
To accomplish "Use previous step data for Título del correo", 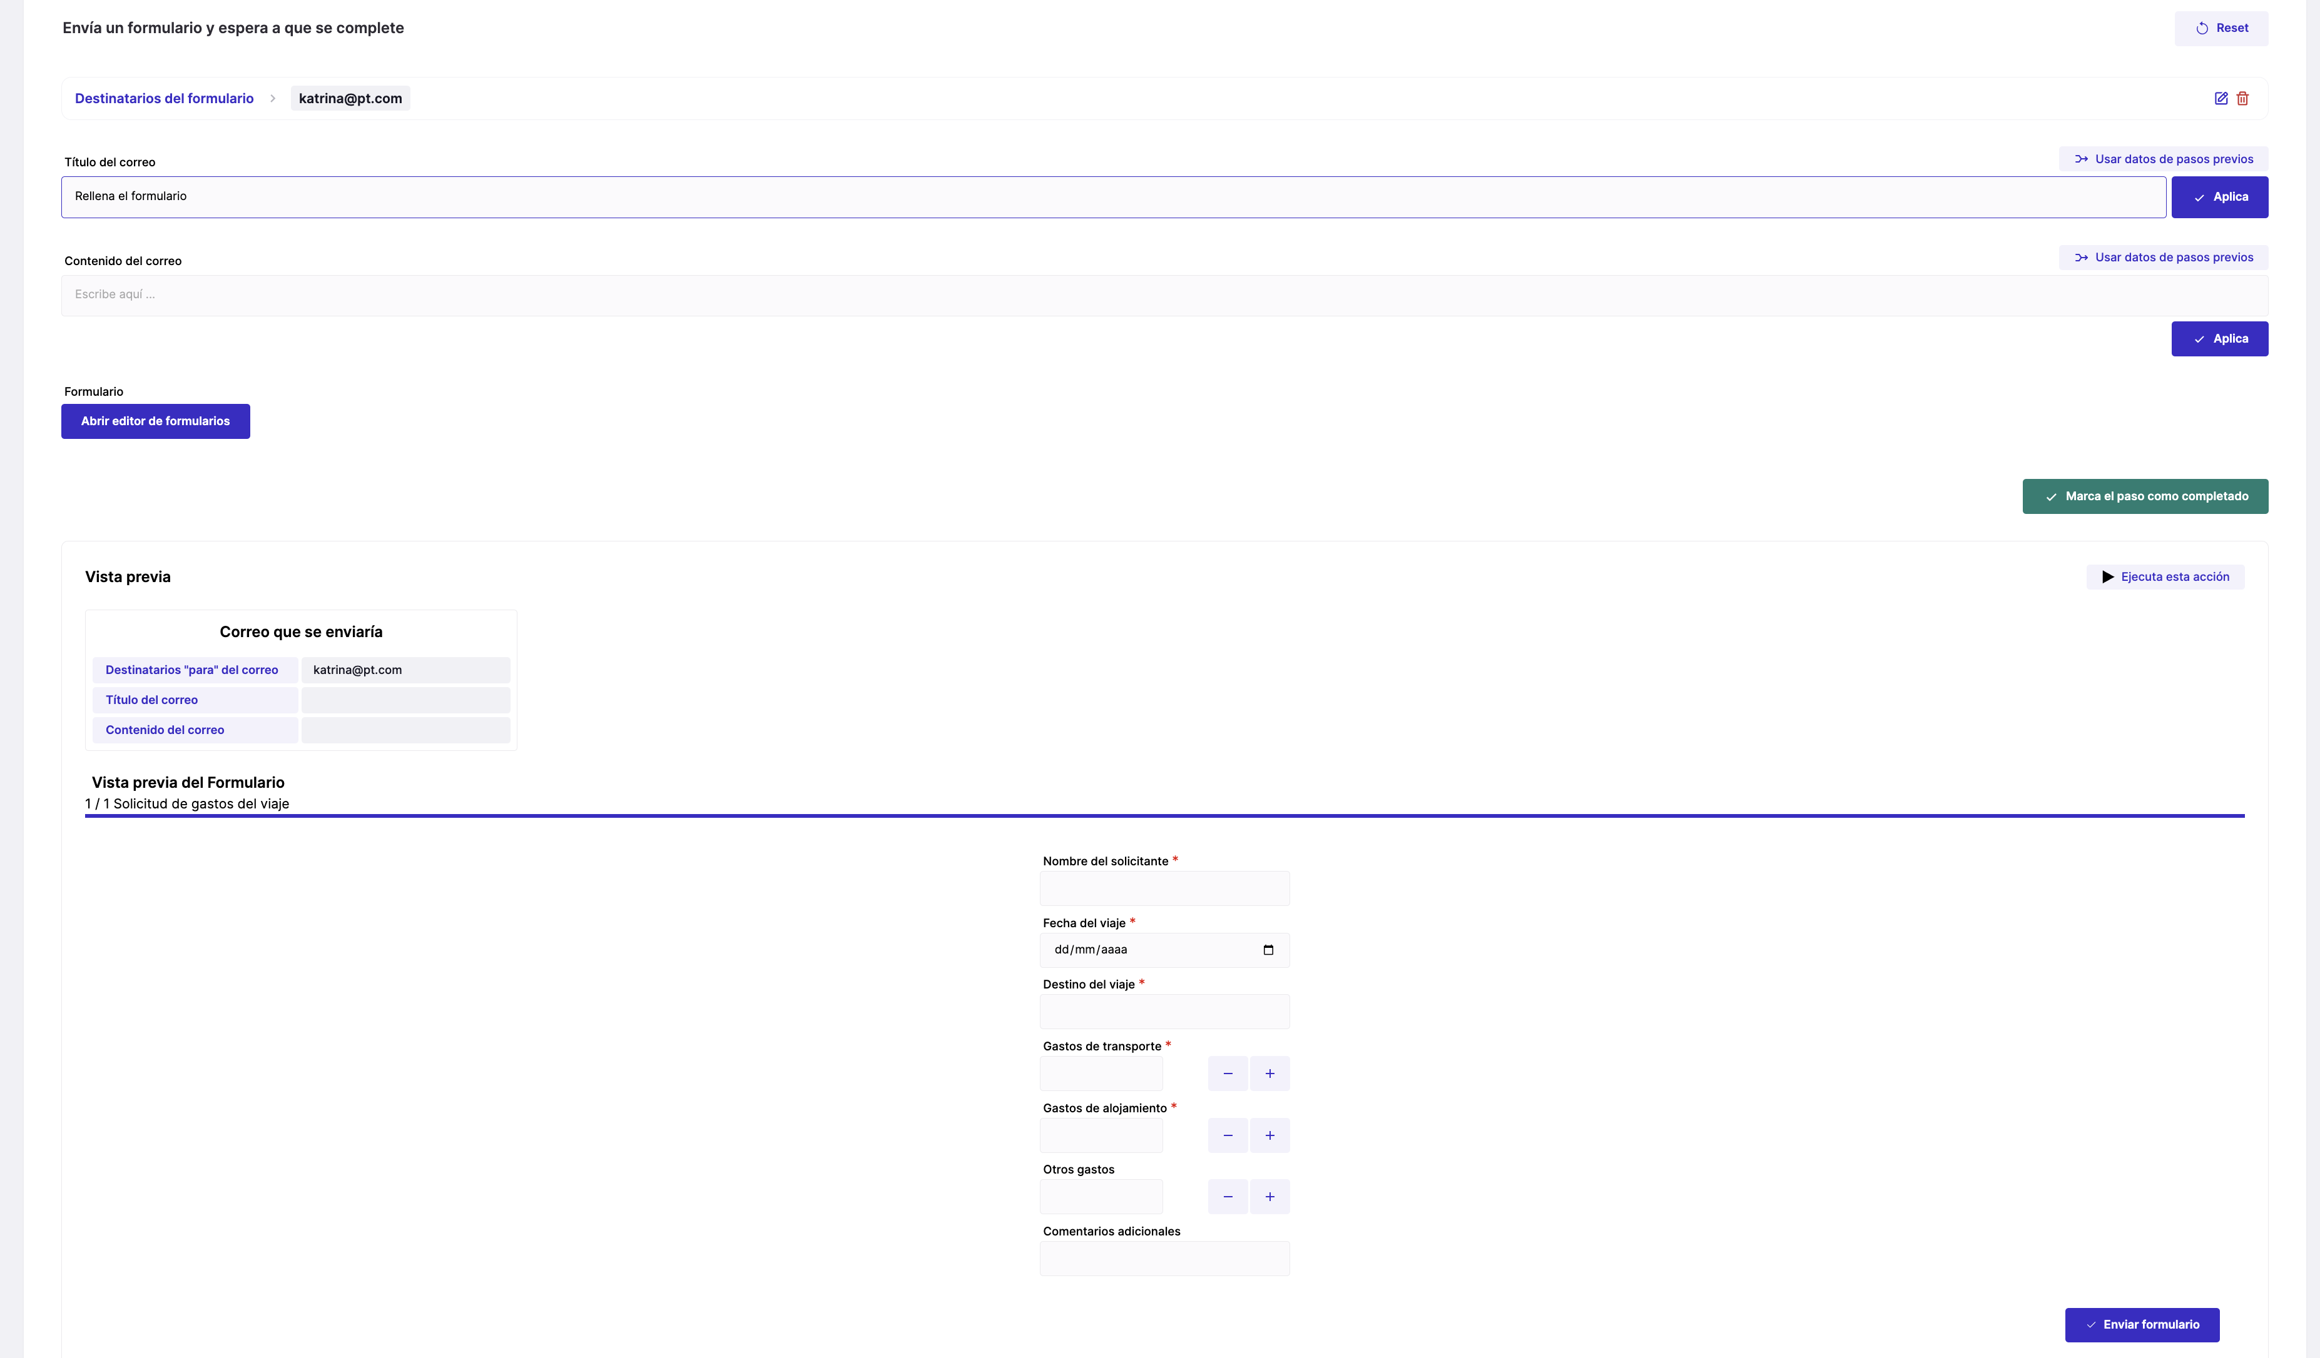I will pos(2162,159).
